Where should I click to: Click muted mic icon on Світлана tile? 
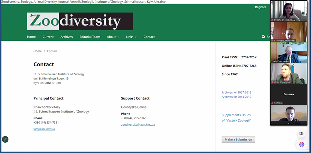pyautogui.click(x=272, y=103)
